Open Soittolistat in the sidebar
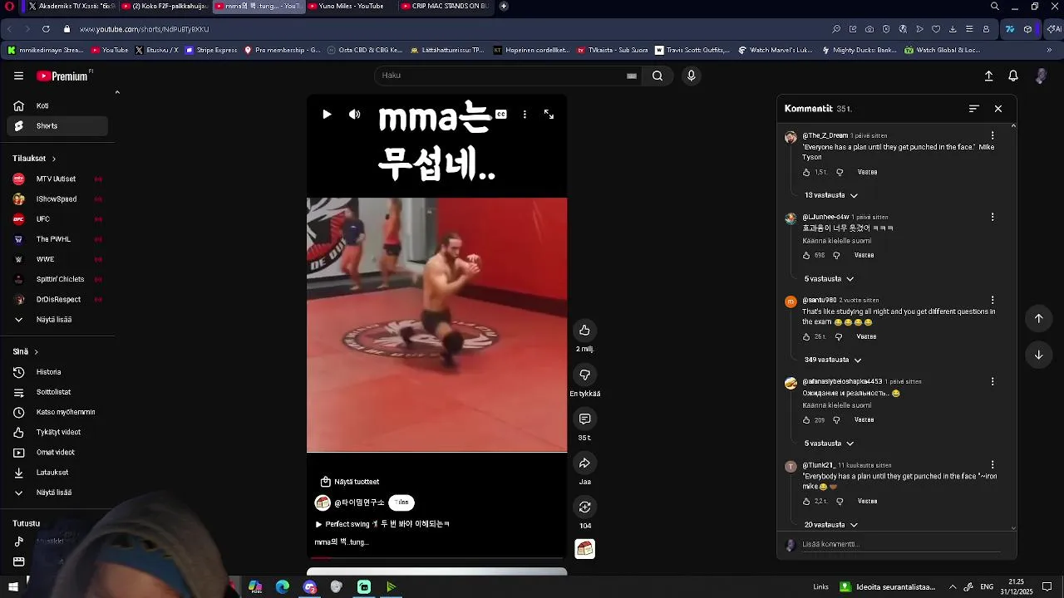 tap(58, 392)
